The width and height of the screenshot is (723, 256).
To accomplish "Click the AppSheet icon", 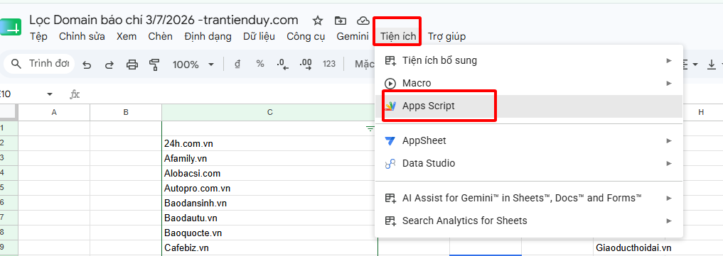I will pos(390,140).
